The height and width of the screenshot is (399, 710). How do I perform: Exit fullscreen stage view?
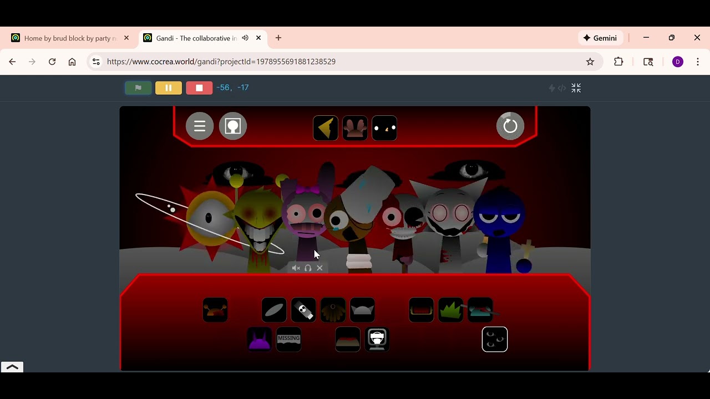576,88
